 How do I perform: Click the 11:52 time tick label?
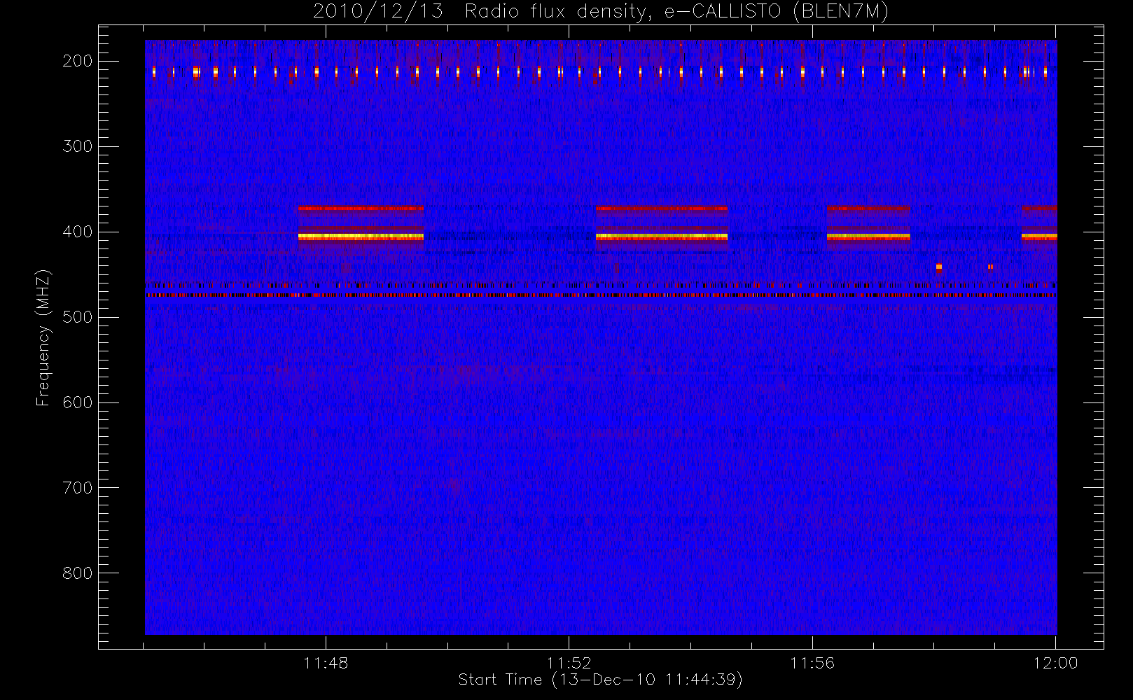coord(569,663)
